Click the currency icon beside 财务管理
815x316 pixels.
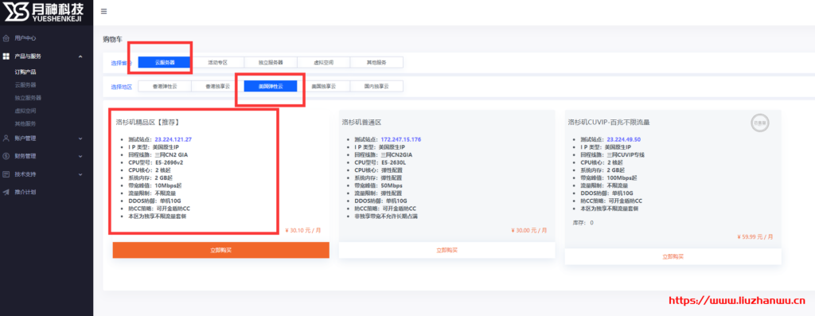click(x=6, y=156)
